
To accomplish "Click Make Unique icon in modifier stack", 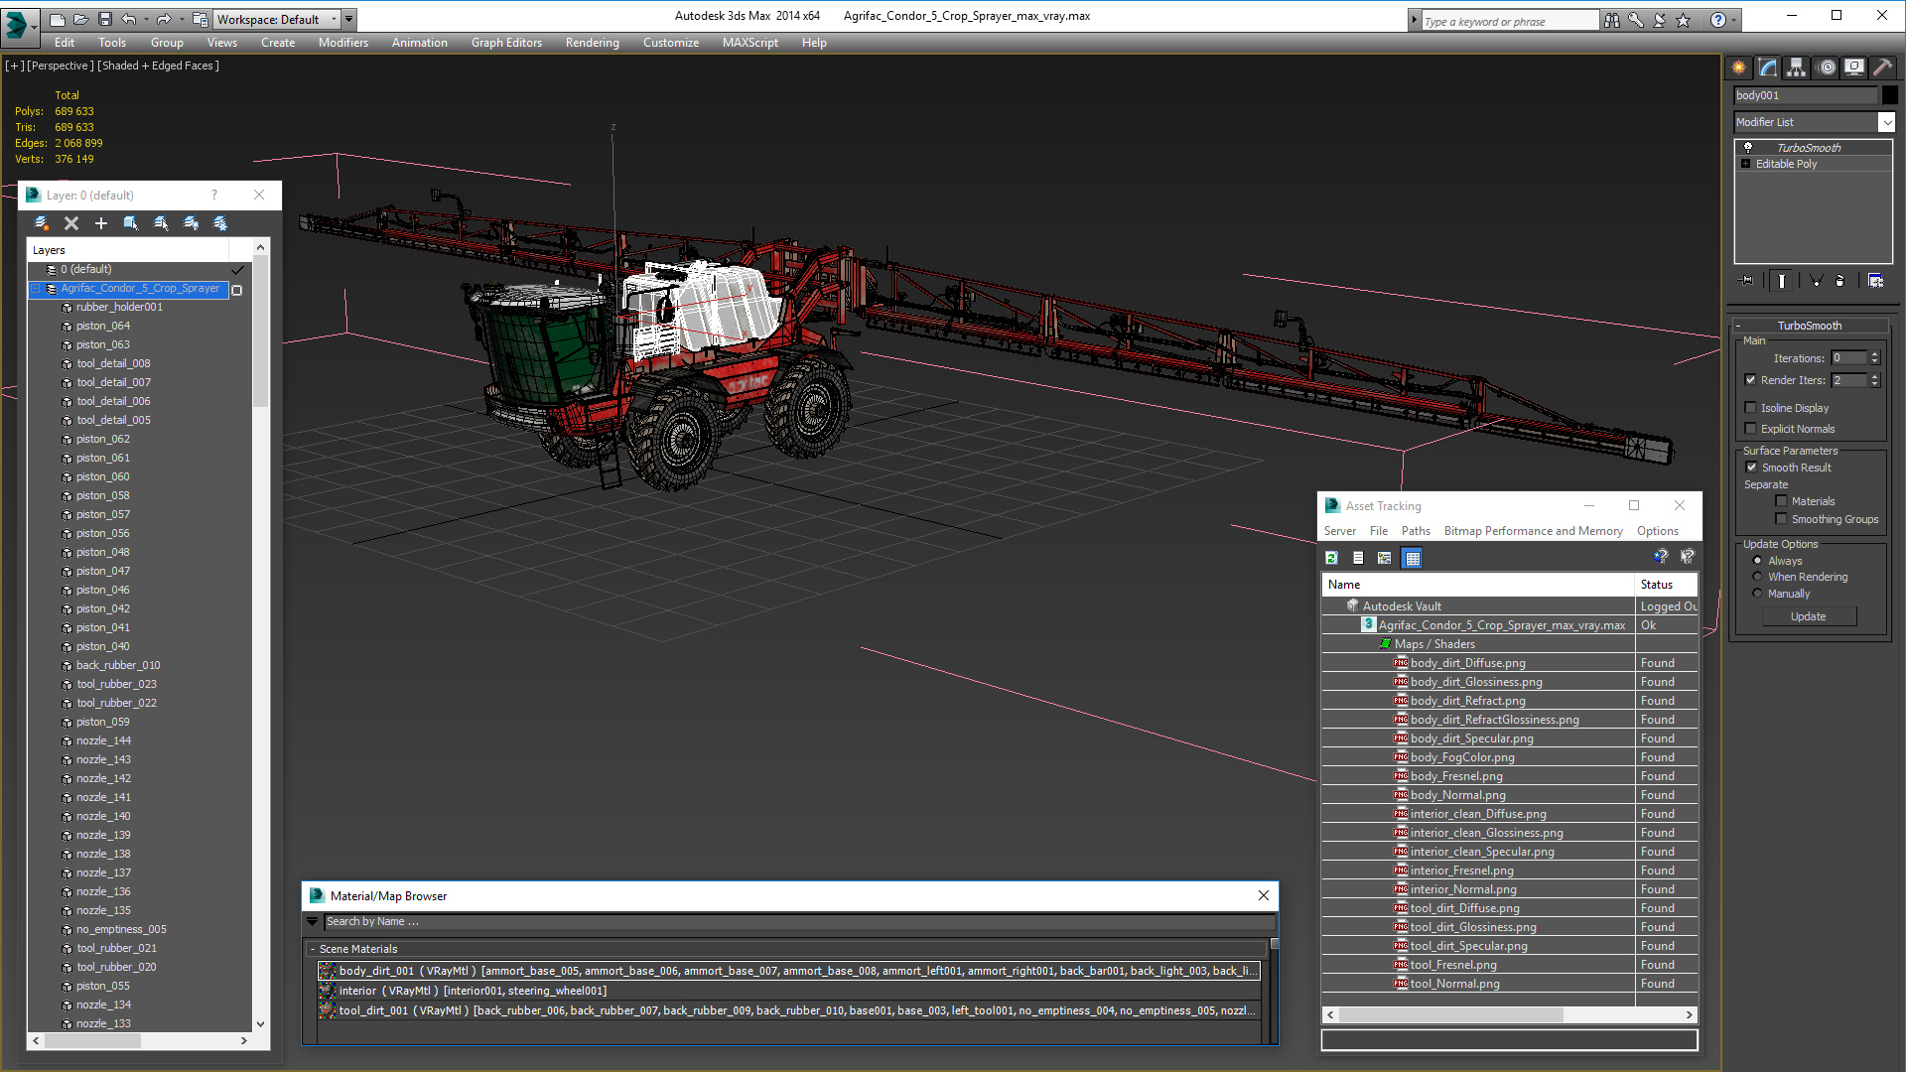I will pyautogui.click(x=1816, y=281).
